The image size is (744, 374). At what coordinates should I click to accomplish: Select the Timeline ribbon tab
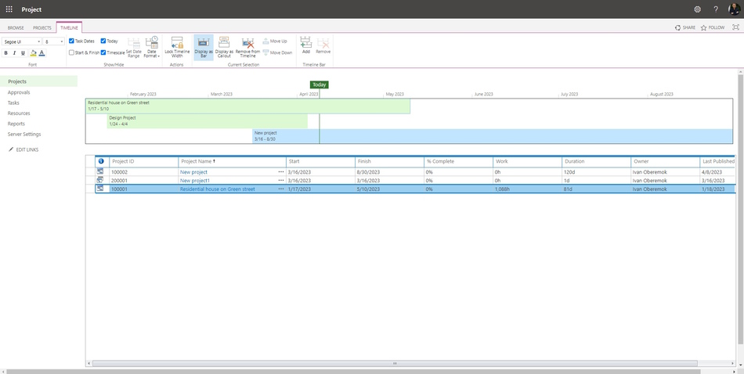69,27
